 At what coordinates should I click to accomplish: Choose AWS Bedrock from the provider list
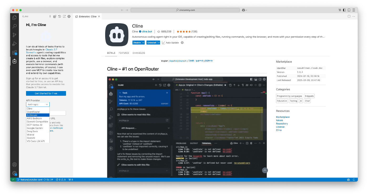pos(38,118)
